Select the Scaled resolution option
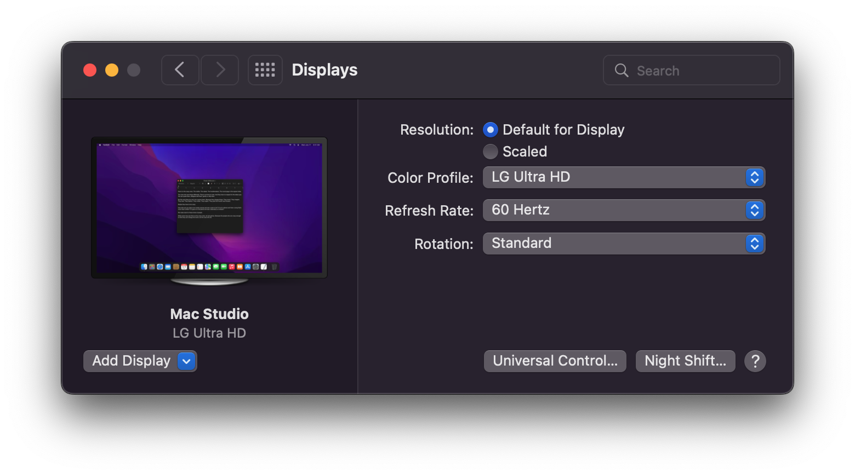The width and height of the screenshot is (855, 475). pos(491,152)
